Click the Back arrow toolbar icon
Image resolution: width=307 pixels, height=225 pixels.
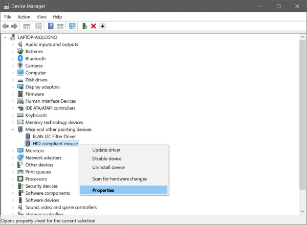[x=6, y=26]
